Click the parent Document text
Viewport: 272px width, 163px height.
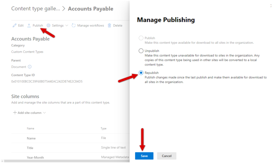click(x=19, y=67)
